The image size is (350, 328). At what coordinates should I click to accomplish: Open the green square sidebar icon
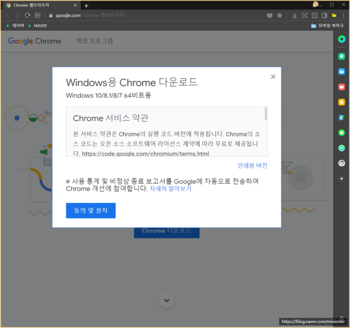342,133
